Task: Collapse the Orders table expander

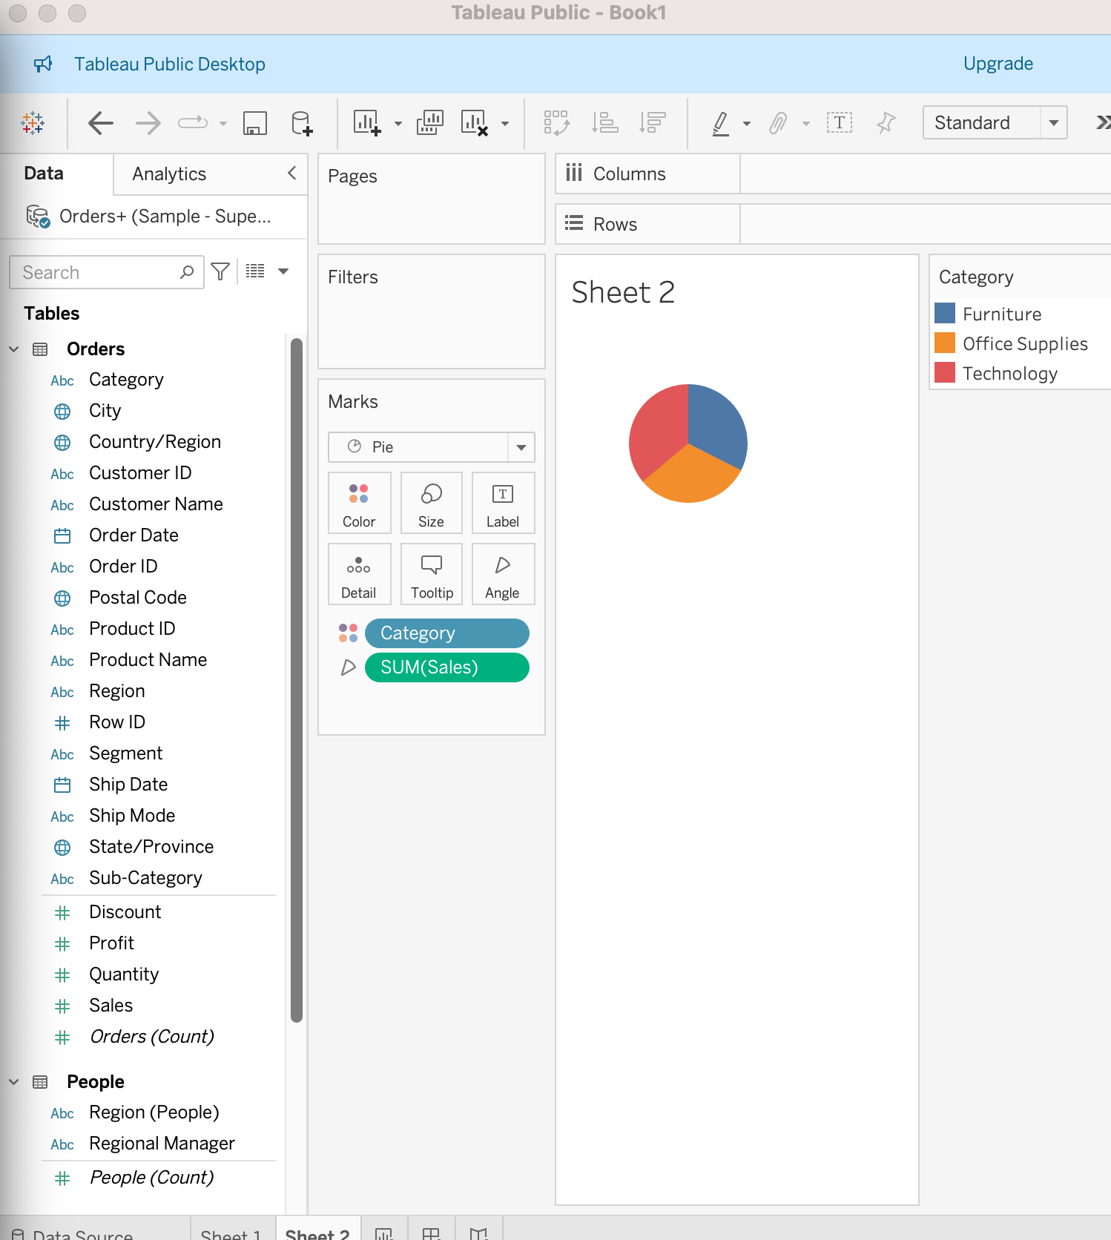Action: coord(13,349)
